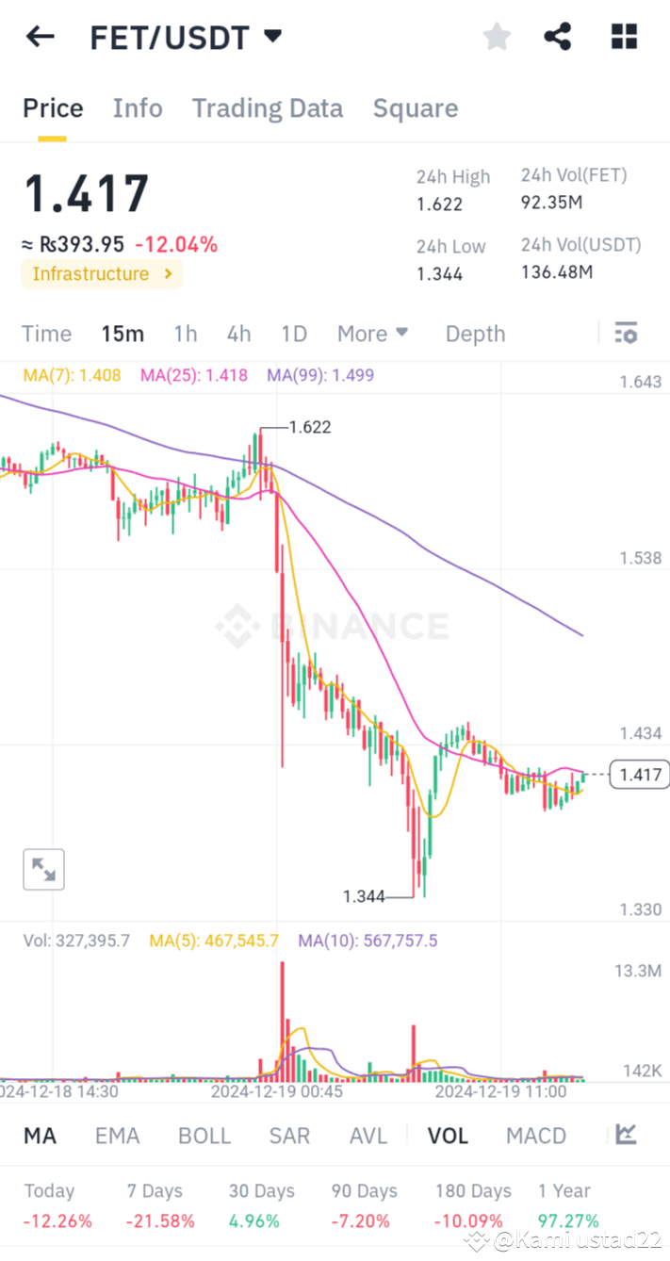The height and width of the screenshot is (1261, 670).
Task: Open the Depth view
Action: 475,333
